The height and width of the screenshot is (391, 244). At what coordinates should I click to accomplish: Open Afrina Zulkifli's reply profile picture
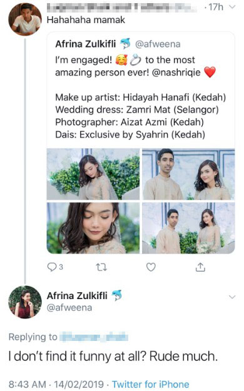click(x=25, y=302)
